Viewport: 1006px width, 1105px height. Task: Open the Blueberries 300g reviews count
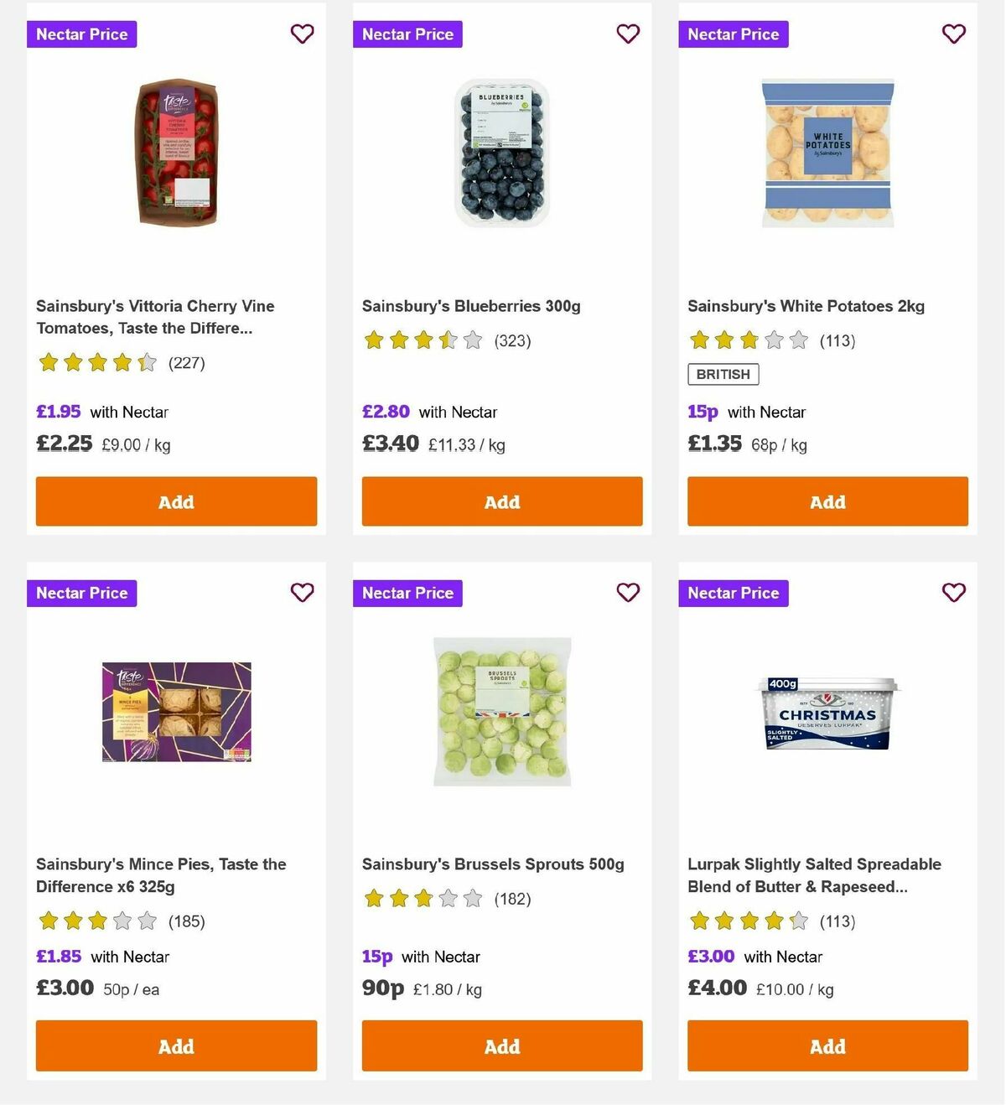point(513,340)
